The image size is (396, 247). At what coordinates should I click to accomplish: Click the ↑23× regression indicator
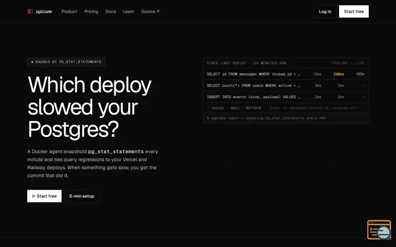(360, 74)
